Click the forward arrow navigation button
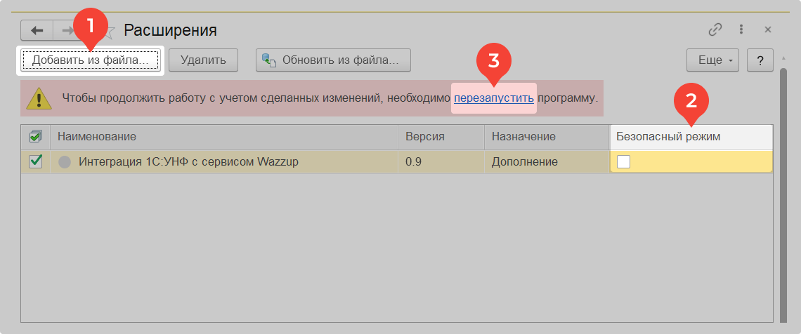The height and width of the screenshot is (334, 801). click(66, 30)
